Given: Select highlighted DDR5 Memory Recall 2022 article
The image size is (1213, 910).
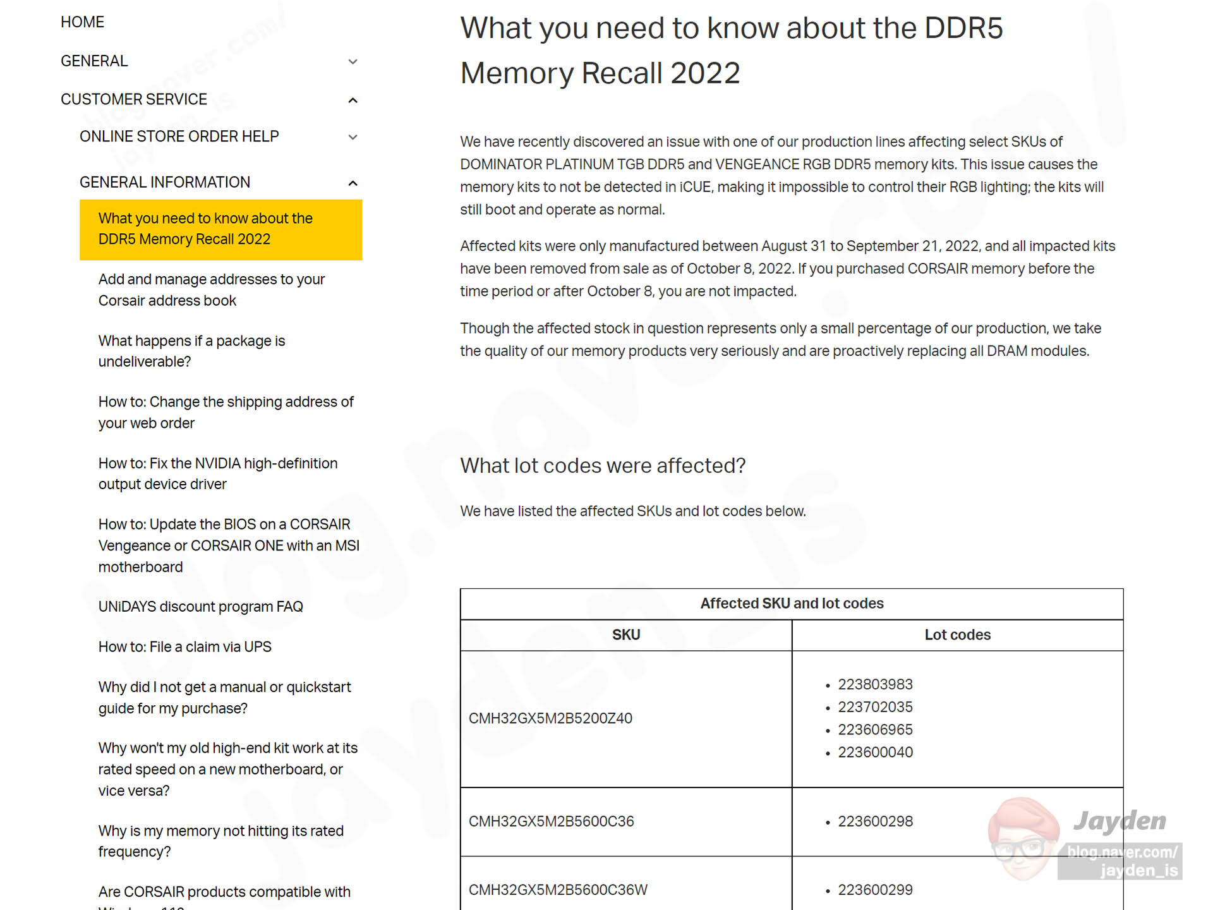Looking at the screenshot, I should [x=221, y=229].
